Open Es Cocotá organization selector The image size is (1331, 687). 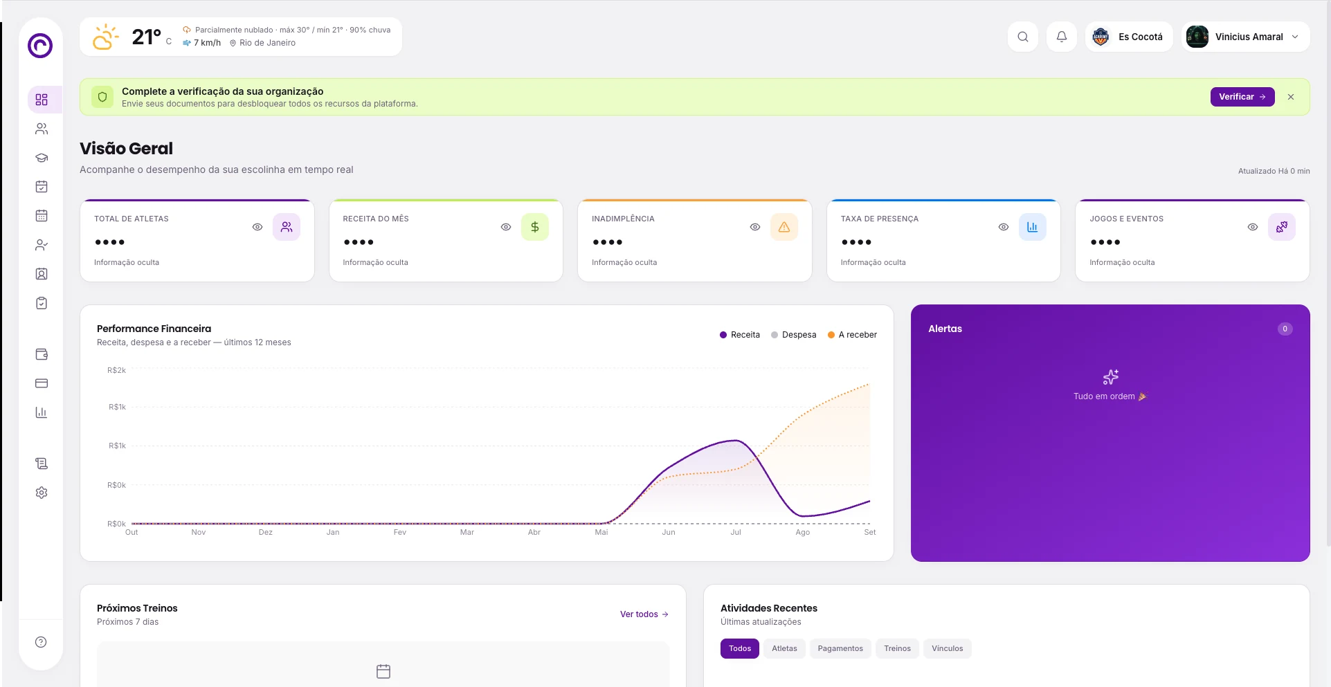tap(1128, 37)
